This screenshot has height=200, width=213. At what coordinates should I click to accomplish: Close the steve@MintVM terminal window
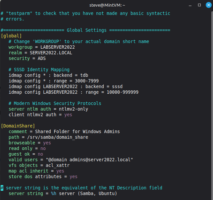coord(208,5)
